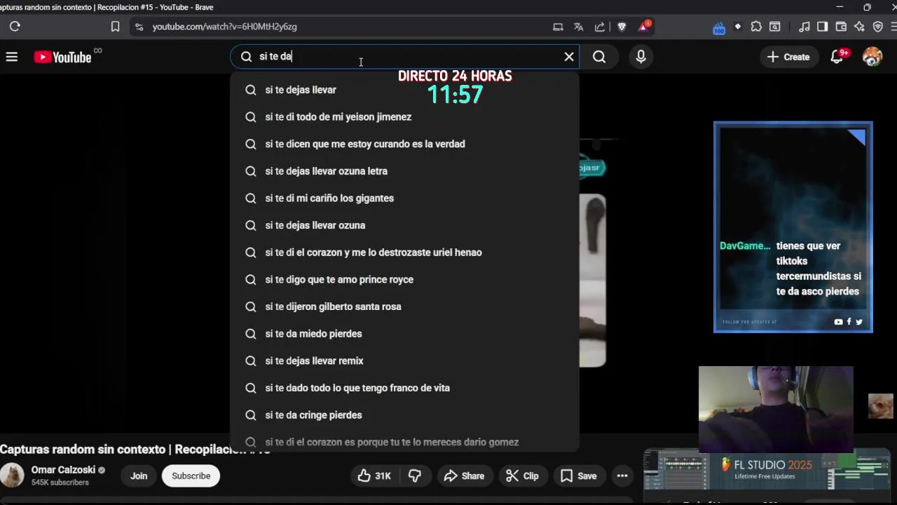Image resolution: width=897 pixels, height=505 pixels.
Task: Select suggestion 'si te da cringe pierdes'
Action: coord(405,415)
